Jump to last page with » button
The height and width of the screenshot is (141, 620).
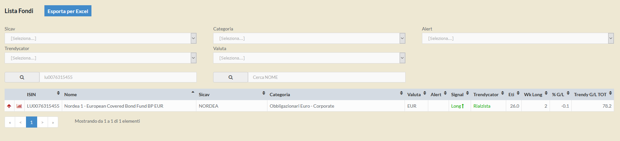coord(53,122)
